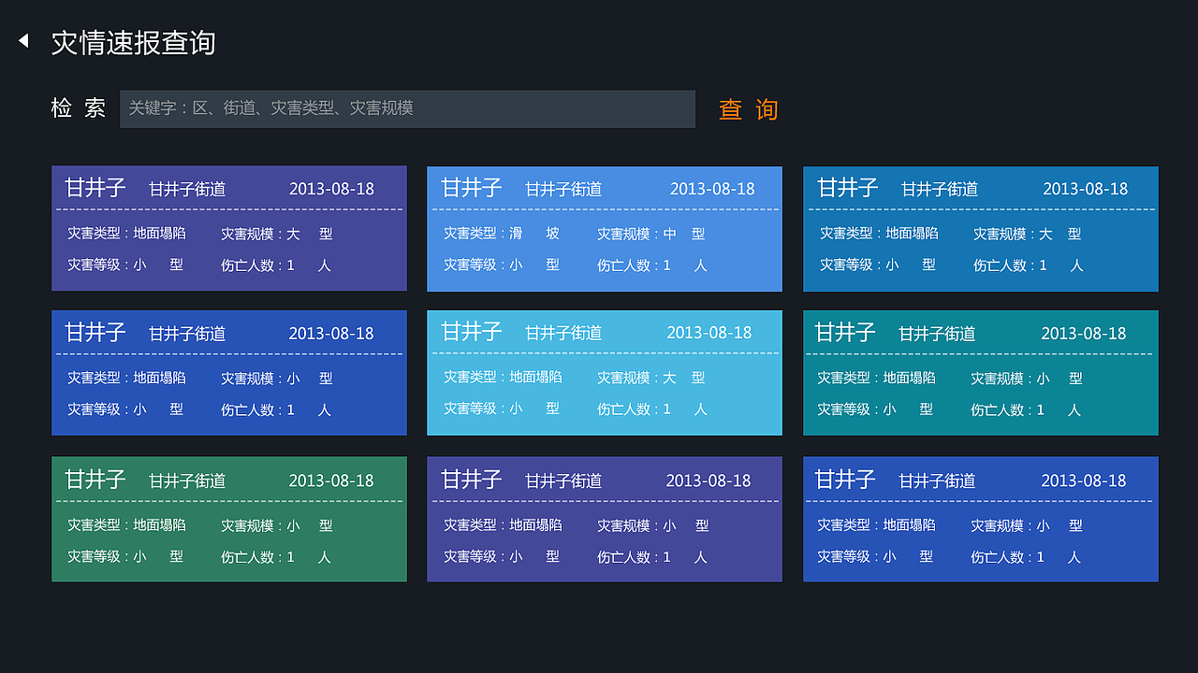Click 甘井子街道 text on the top-left card
The image size is (1198, 673).
[x=185, y=188]
